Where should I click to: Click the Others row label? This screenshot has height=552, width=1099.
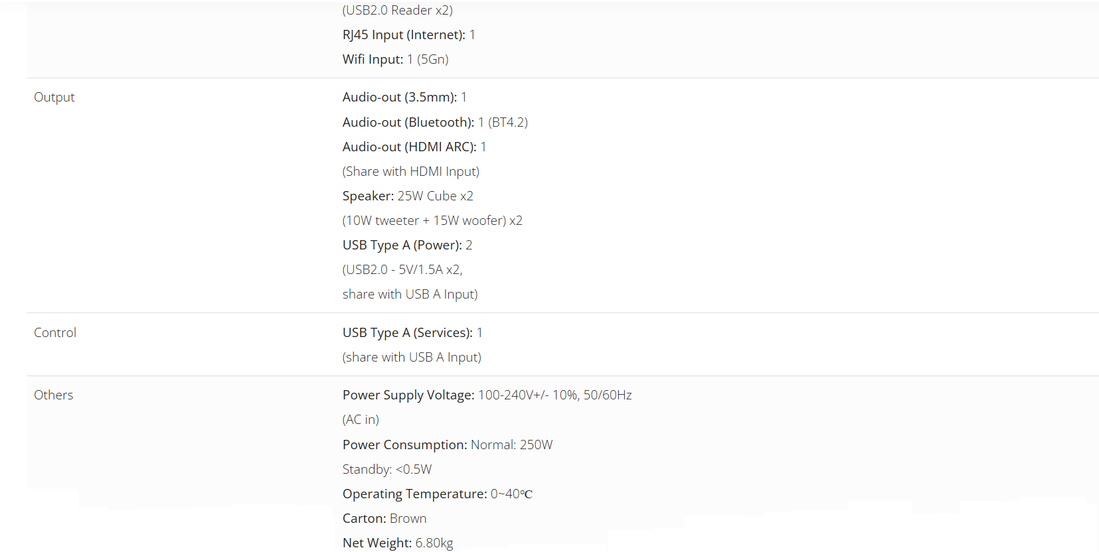click(54, 395)
